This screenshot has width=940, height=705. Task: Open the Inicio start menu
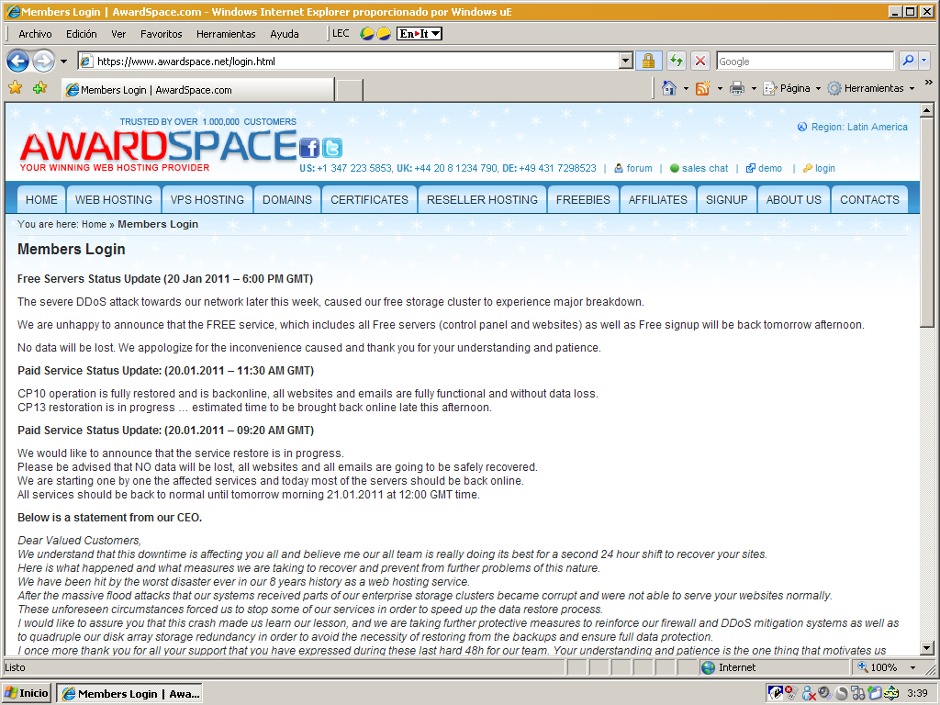tap(27, 694)
